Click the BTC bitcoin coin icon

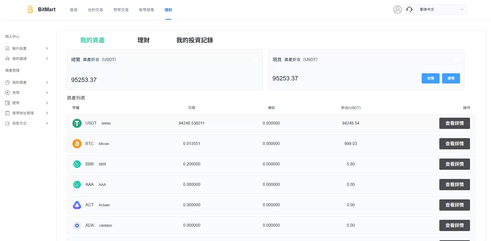pos(77,144)
